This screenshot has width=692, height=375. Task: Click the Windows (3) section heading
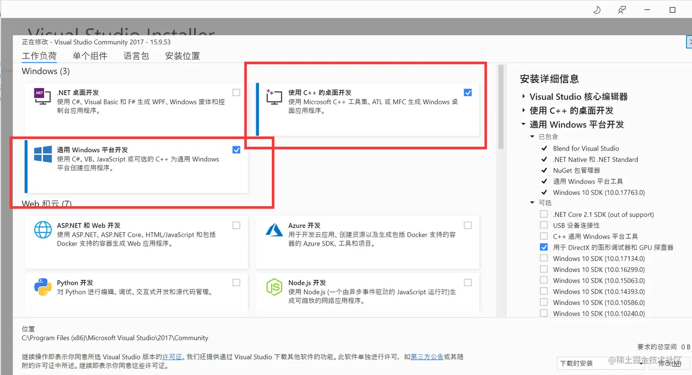(46, 71)
